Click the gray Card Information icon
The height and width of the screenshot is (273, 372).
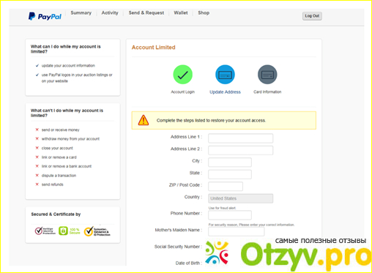[267, 75]
